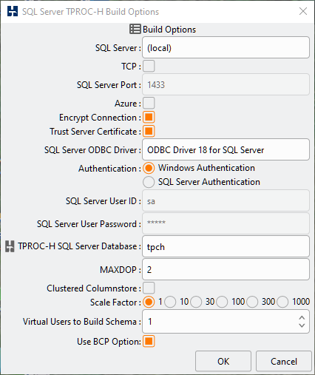Image resolution: width=315 pixels, height=375 pixels.
Task: Click the SQL Server User ID field
Action: [x=226, y=201]
